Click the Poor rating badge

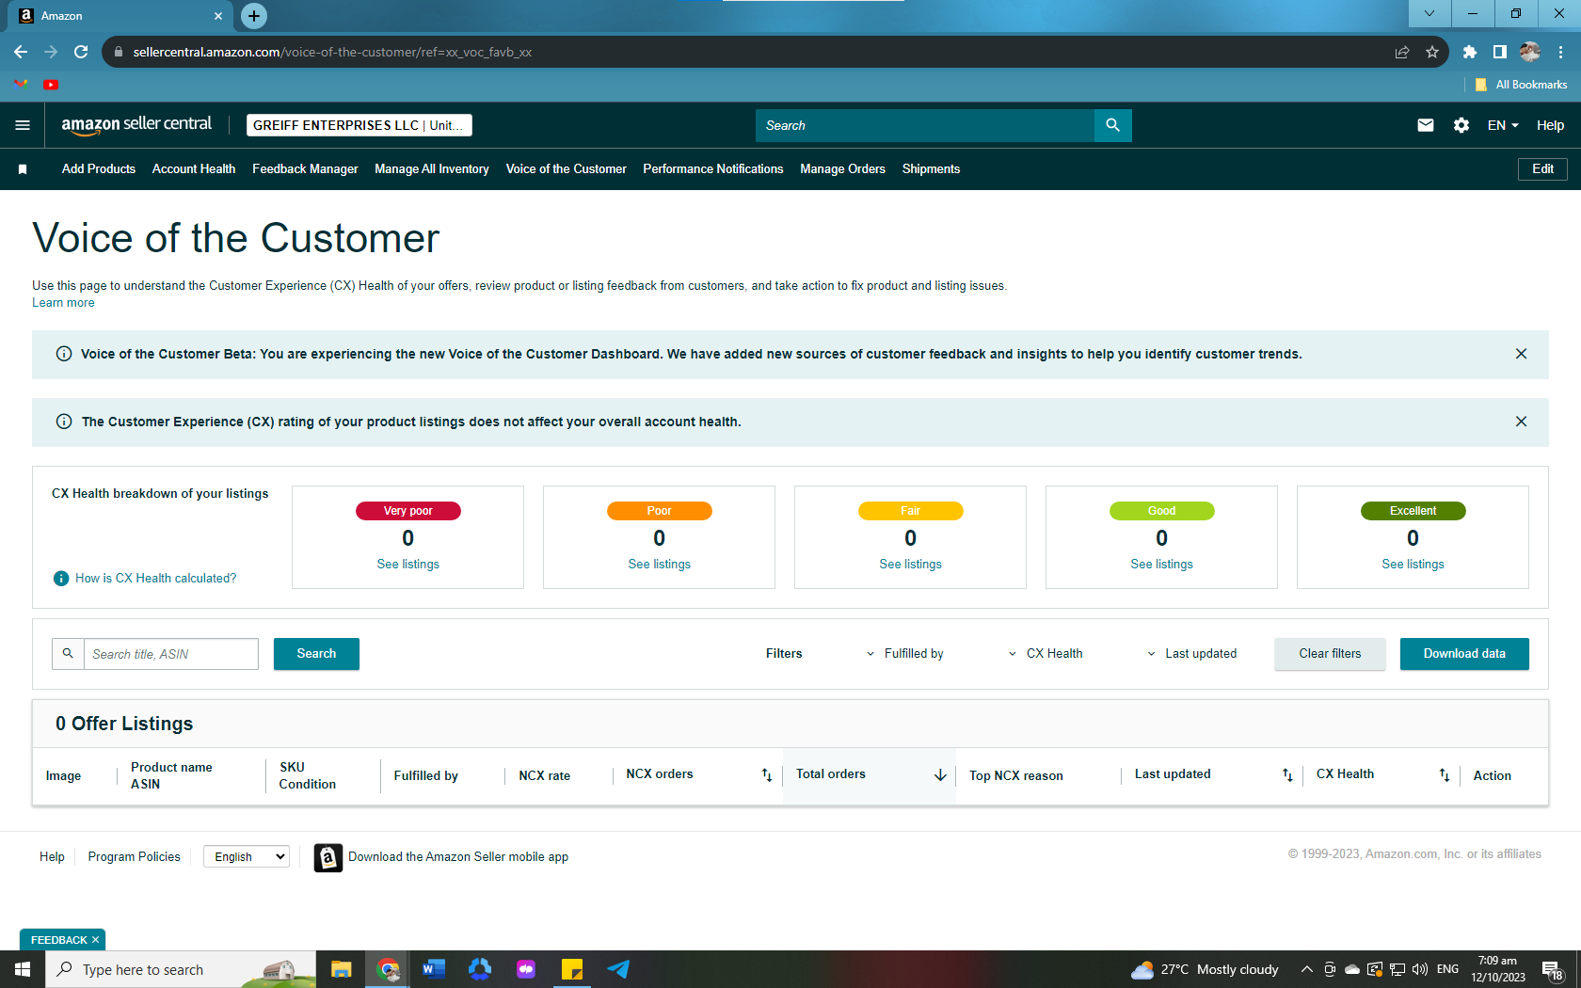click(x=659, y=511)
